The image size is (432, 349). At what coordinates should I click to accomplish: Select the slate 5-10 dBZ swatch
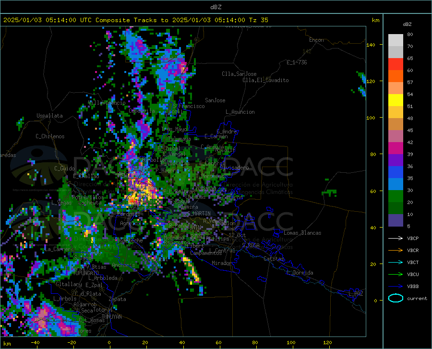(x=396, y=220)
